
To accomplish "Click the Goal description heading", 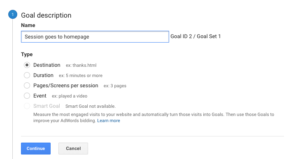I will point(46,15).
